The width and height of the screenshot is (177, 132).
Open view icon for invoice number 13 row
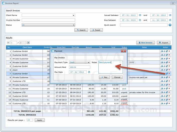pos(162,92)
